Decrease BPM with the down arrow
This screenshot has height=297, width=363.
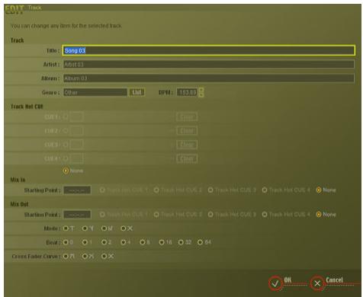coord(201,94)
